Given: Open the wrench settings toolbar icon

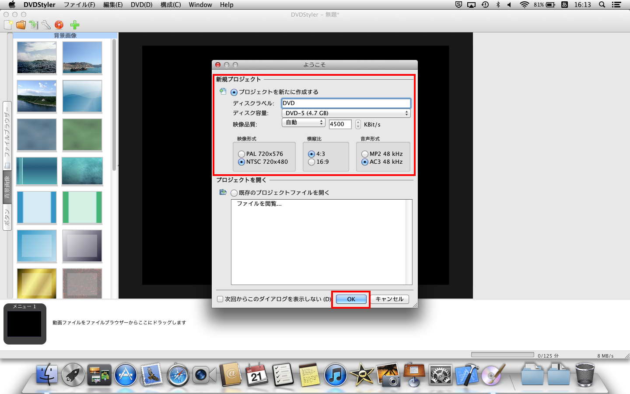Looking at the screenshot, I should coord(46,25).
